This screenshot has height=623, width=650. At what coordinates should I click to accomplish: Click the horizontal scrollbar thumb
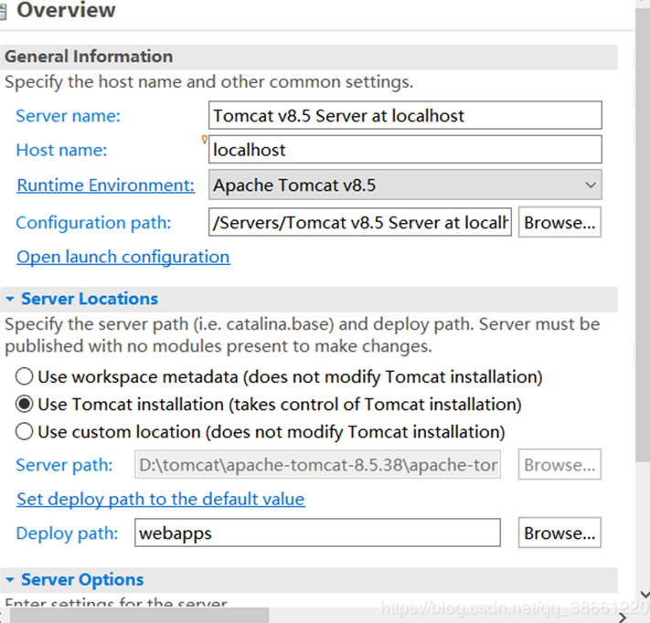pos(139,616)
